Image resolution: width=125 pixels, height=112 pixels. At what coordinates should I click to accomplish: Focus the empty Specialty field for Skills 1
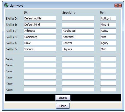point(78,25)
